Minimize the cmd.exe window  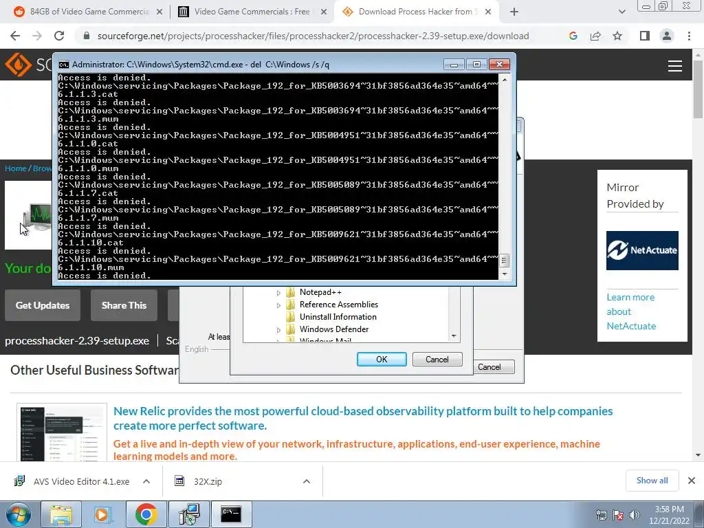[x=454, y=65]
